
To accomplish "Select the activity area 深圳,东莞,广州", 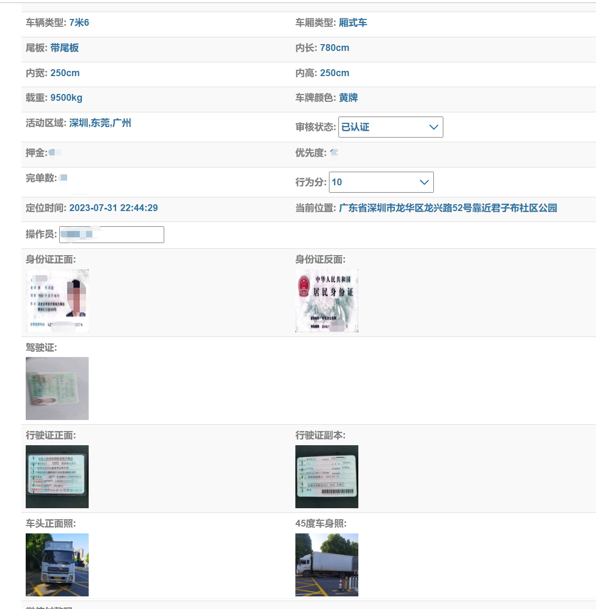I will 101,123.
